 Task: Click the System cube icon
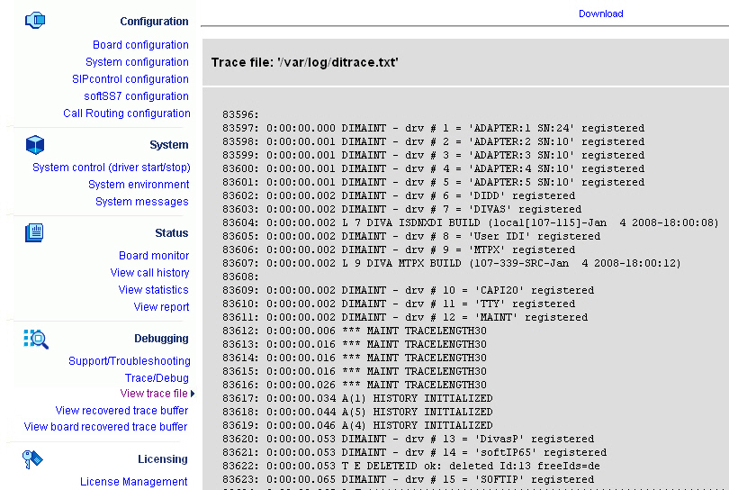(x=34, y=144)
